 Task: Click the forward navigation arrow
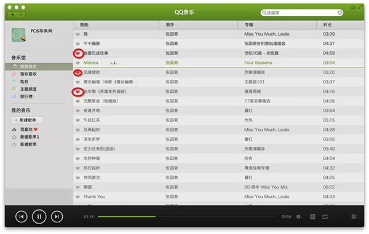(21, 14)
